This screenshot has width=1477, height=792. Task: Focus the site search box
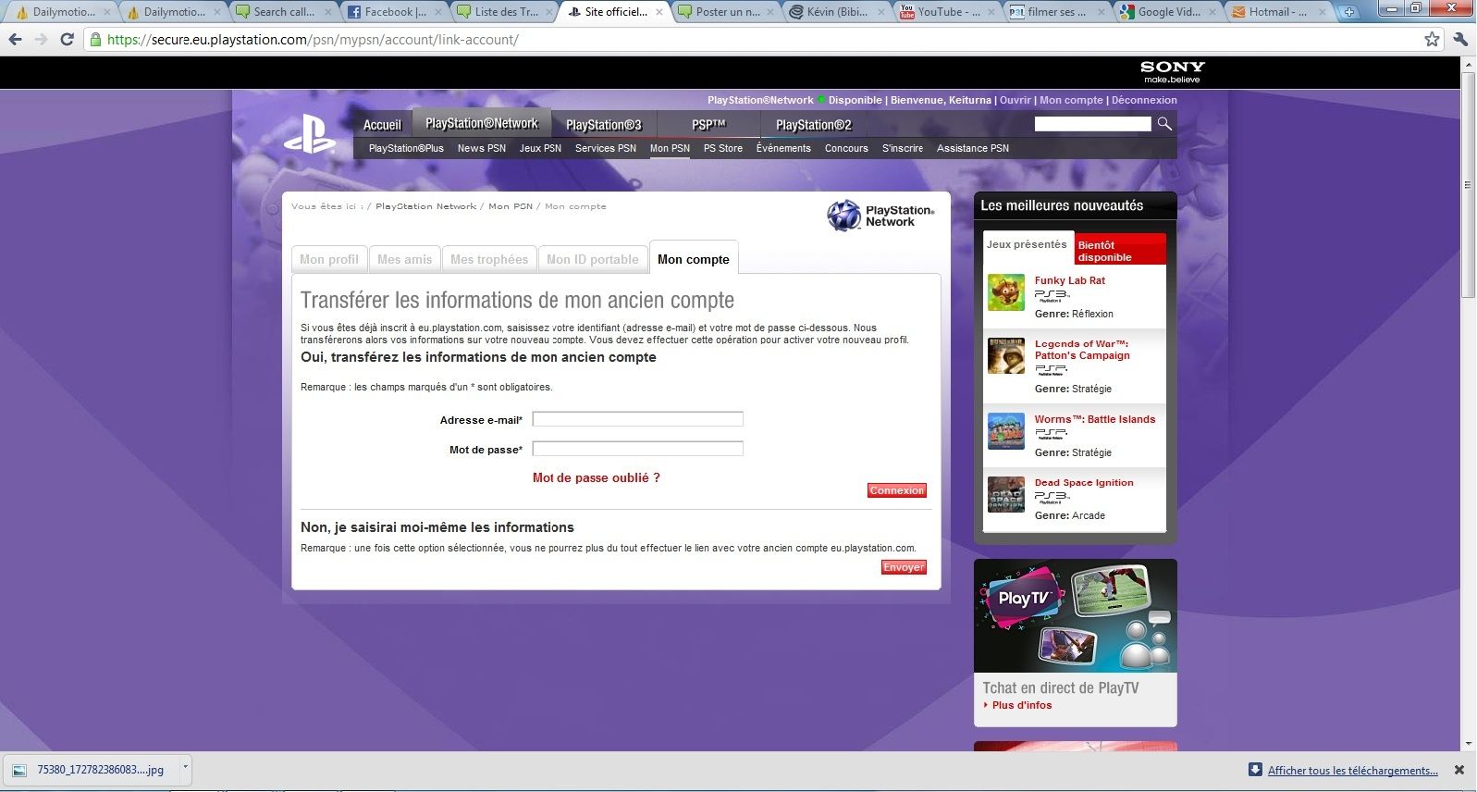tap(1092, 123)
